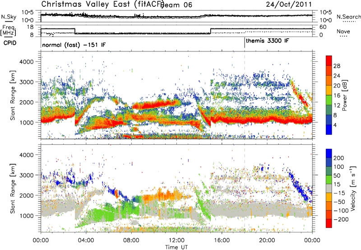The width and height of the screenshot is (361, 250).
Task: Click the Power [dB] colorbar title
Action: (345, 95)
